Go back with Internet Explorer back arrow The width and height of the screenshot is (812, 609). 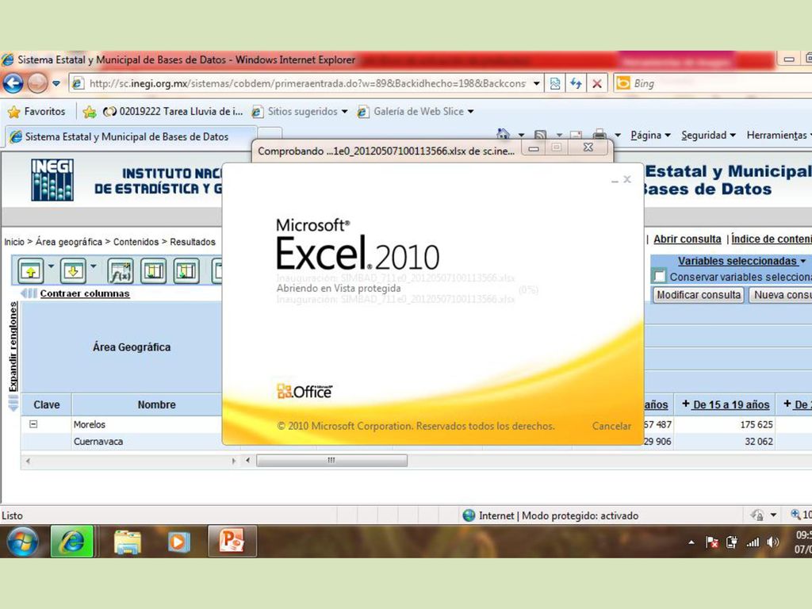pos(13,82)
